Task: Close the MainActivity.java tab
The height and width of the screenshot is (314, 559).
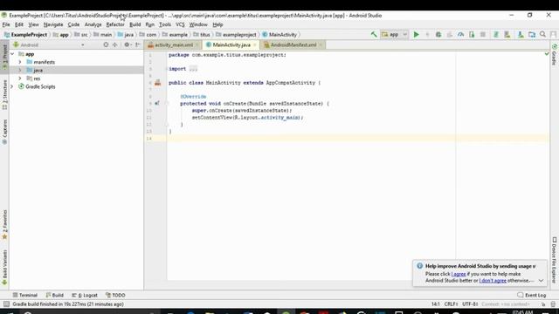Action: [254, 44]
